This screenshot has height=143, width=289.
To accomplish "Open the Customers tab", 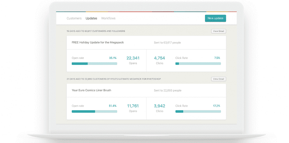I will 74,18.
